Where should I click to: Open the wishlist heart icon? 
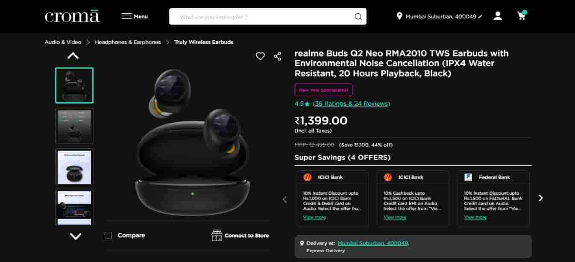[x=260, y=55]
